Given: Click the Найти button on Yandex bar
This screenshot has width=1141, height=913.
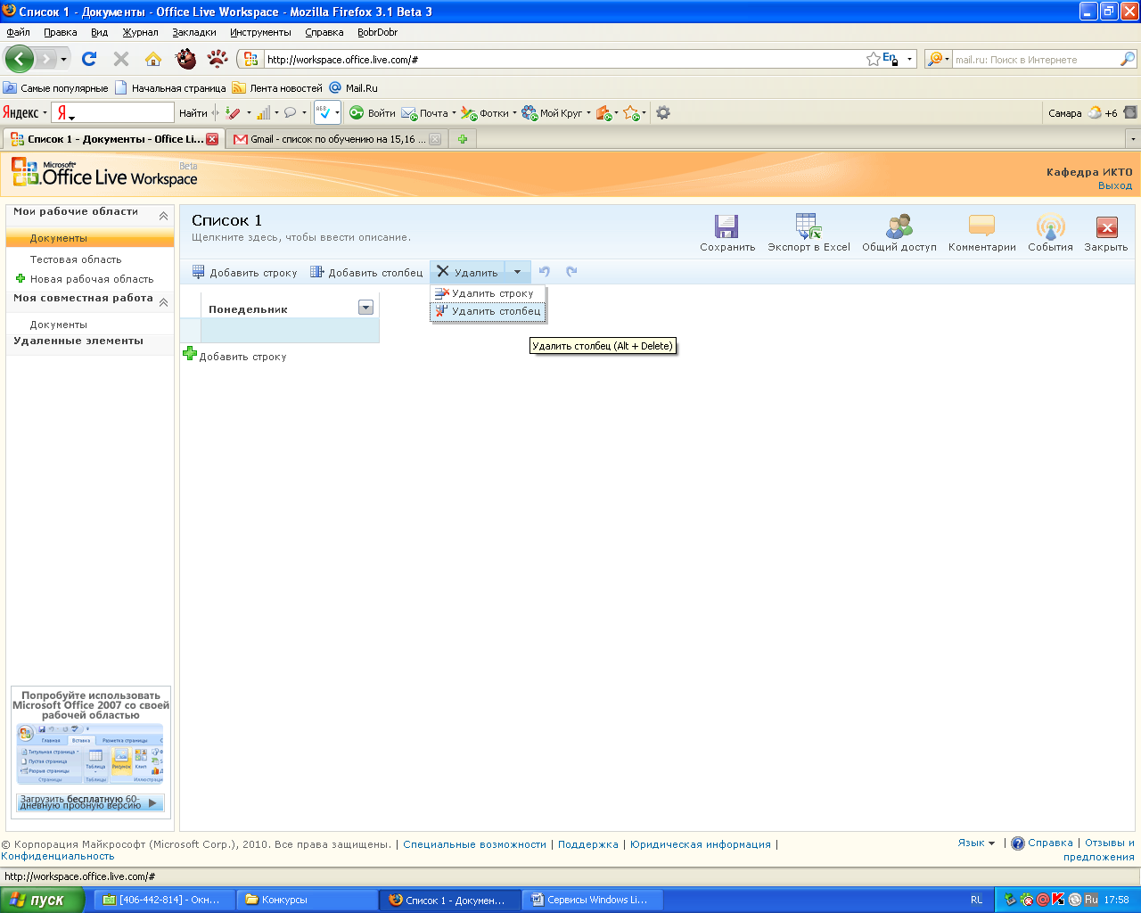Looking at the screenshot, I should (193, 113).
